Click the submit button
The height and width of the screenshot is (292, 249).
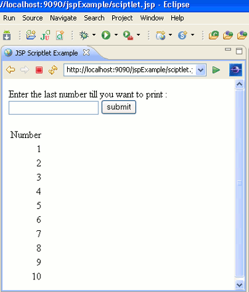119,108
